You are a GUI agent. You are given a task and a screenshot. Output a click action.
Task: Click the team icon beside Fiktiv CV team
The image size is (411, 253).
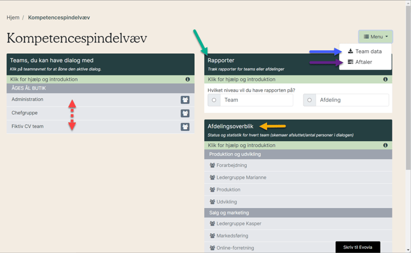click(185, 127)
